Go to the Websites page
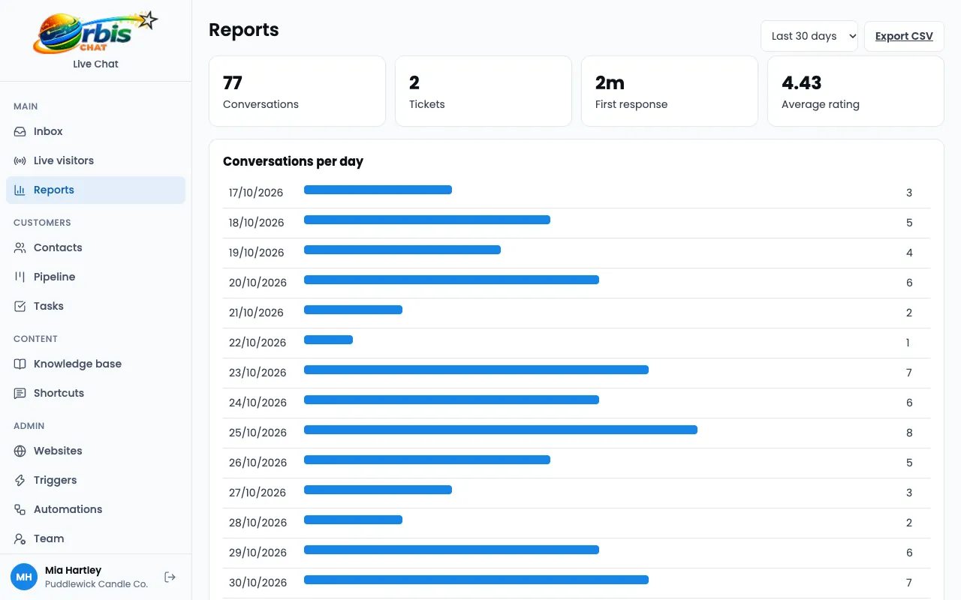The width and height of the screenshot is (961, 600). coord(96,451)
